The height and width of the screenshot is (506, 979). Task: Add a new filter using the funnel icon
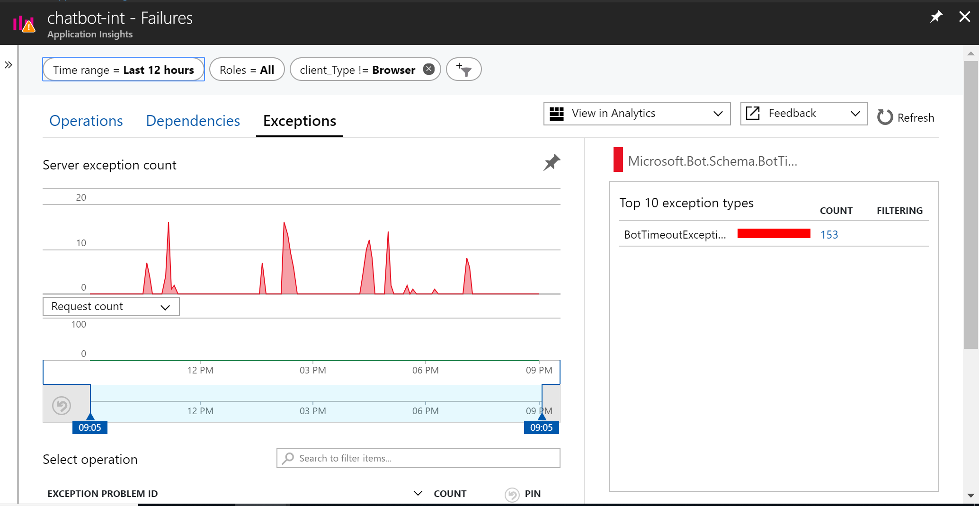click(463, 69)
